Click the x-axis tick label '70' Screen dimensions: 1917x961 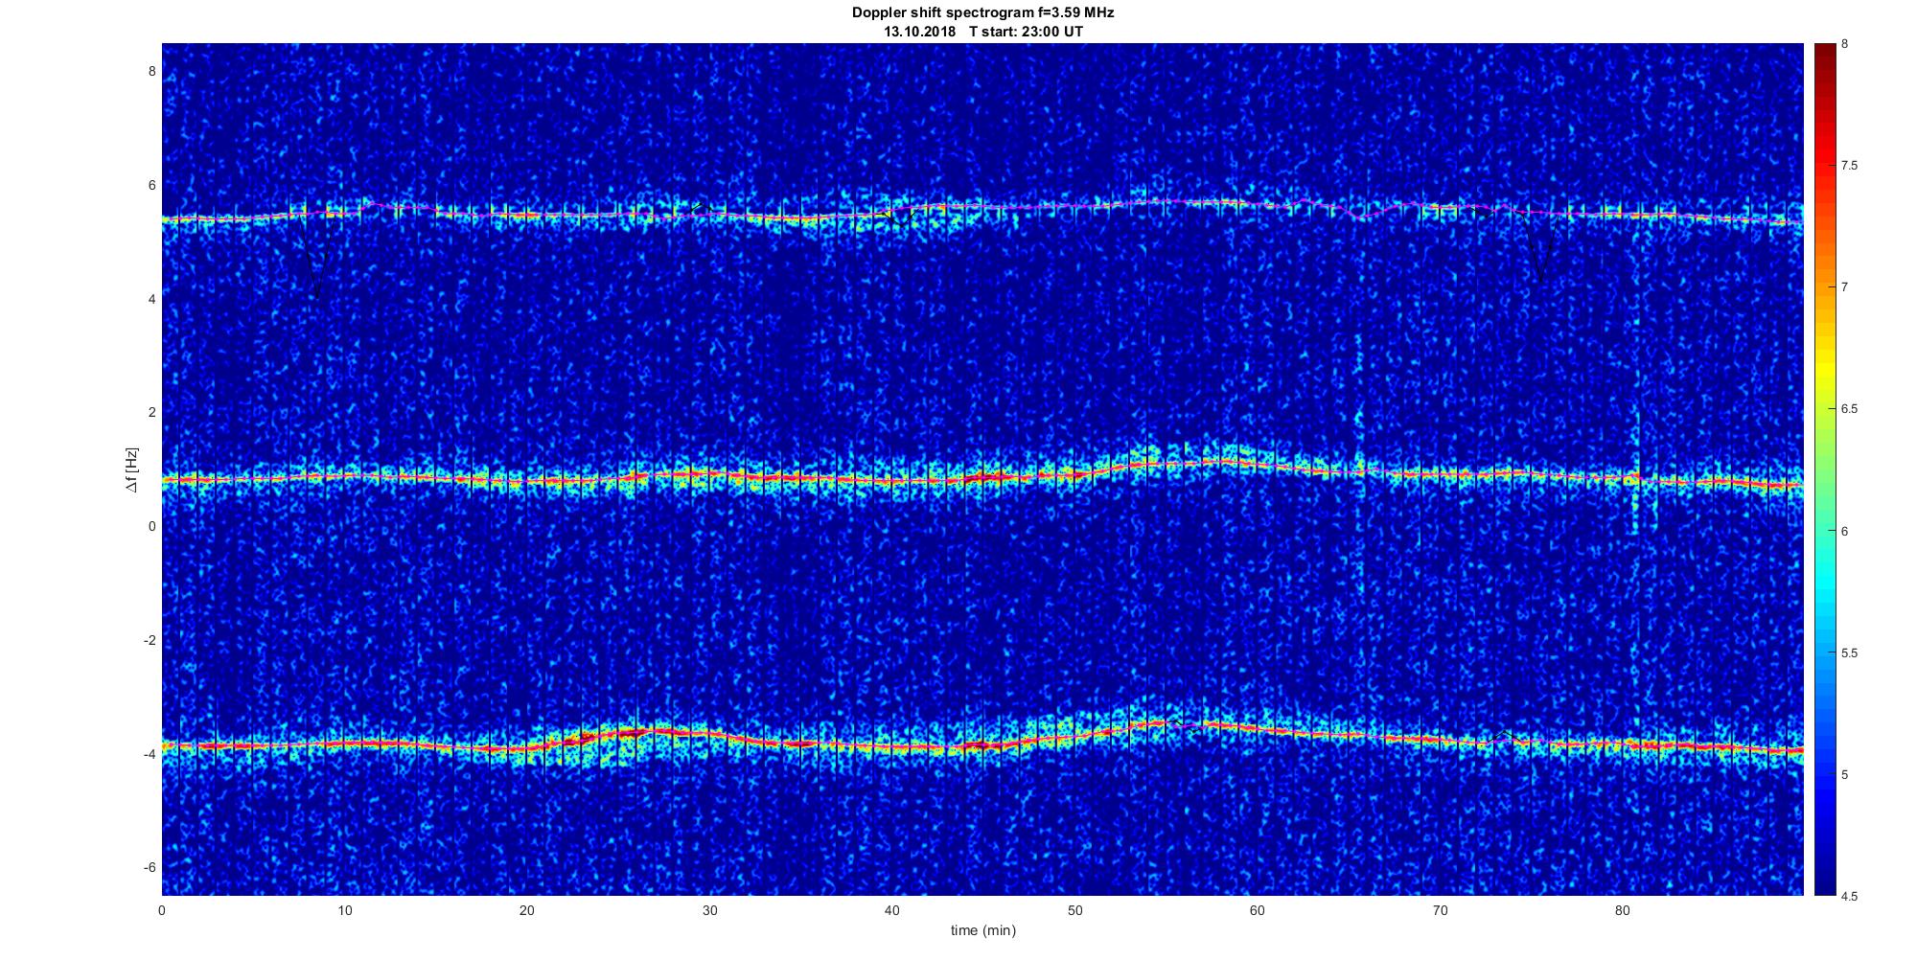click(x=1440, y=910)
